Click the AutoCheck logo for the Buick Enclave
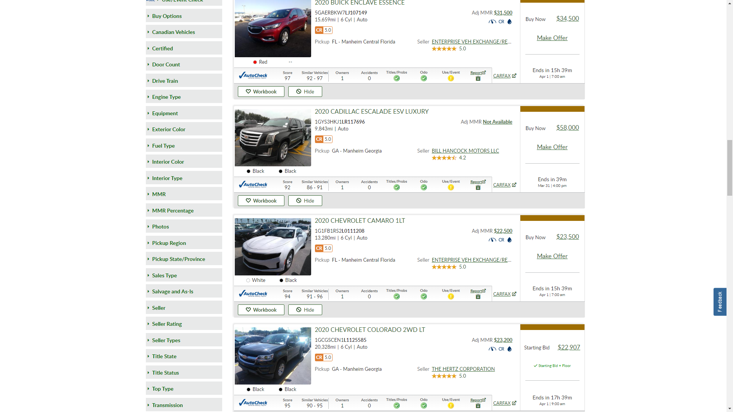733x412 pixels. 253,76
